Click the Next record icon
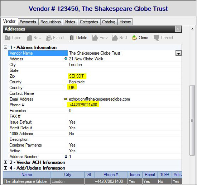This screenshot has height=185, width=197. 115,38
